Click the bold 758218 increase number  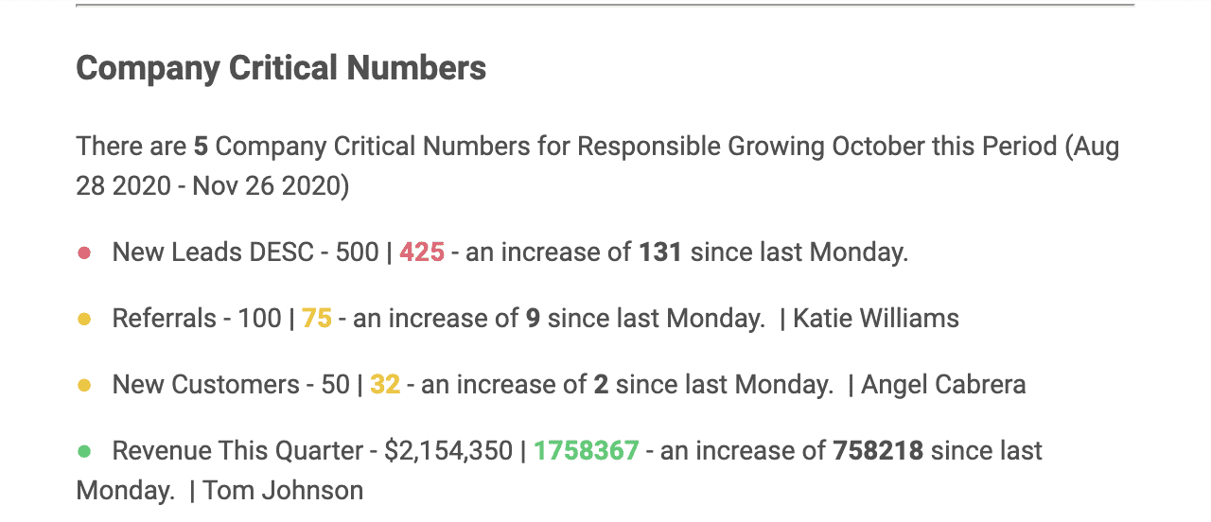(x=878, y=451)
